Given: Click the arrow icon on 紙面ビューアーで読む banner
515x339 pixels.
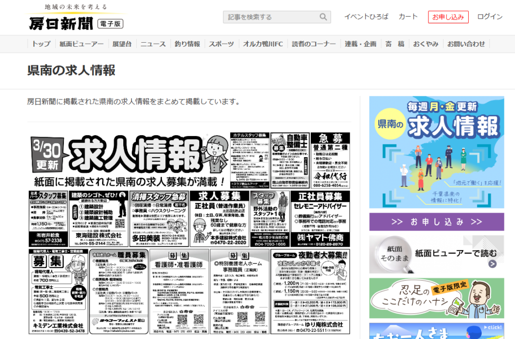Looking at the screenshot, I should click(x=492, y=264).
